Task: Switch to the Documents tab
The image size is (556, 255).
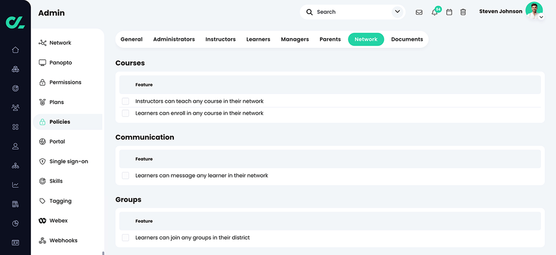Action: [407, 40]
